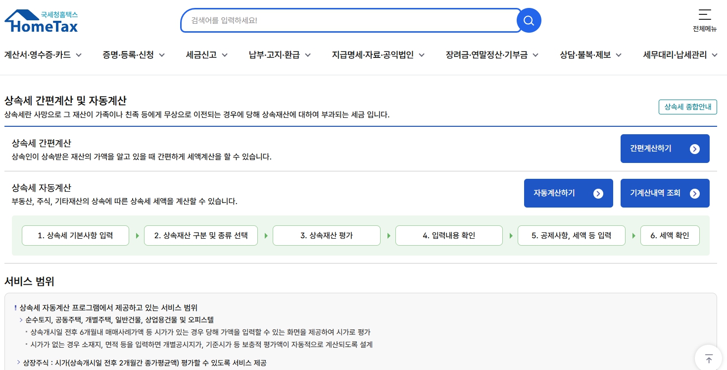This screenshot has height=370, width=727.
Task: Click the 서비스 범위 heading
Action: coord(29,282)
